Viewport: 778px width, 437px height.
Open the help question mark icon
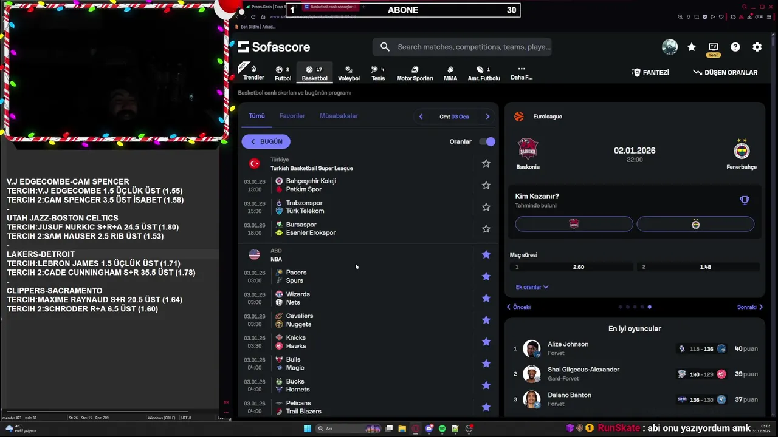(735, 47)
